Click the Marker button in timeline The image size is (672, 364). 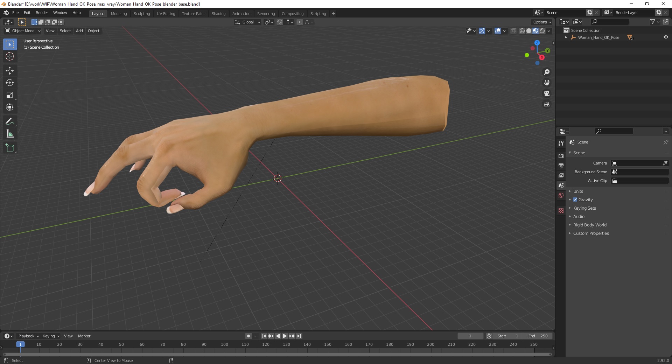84,336
